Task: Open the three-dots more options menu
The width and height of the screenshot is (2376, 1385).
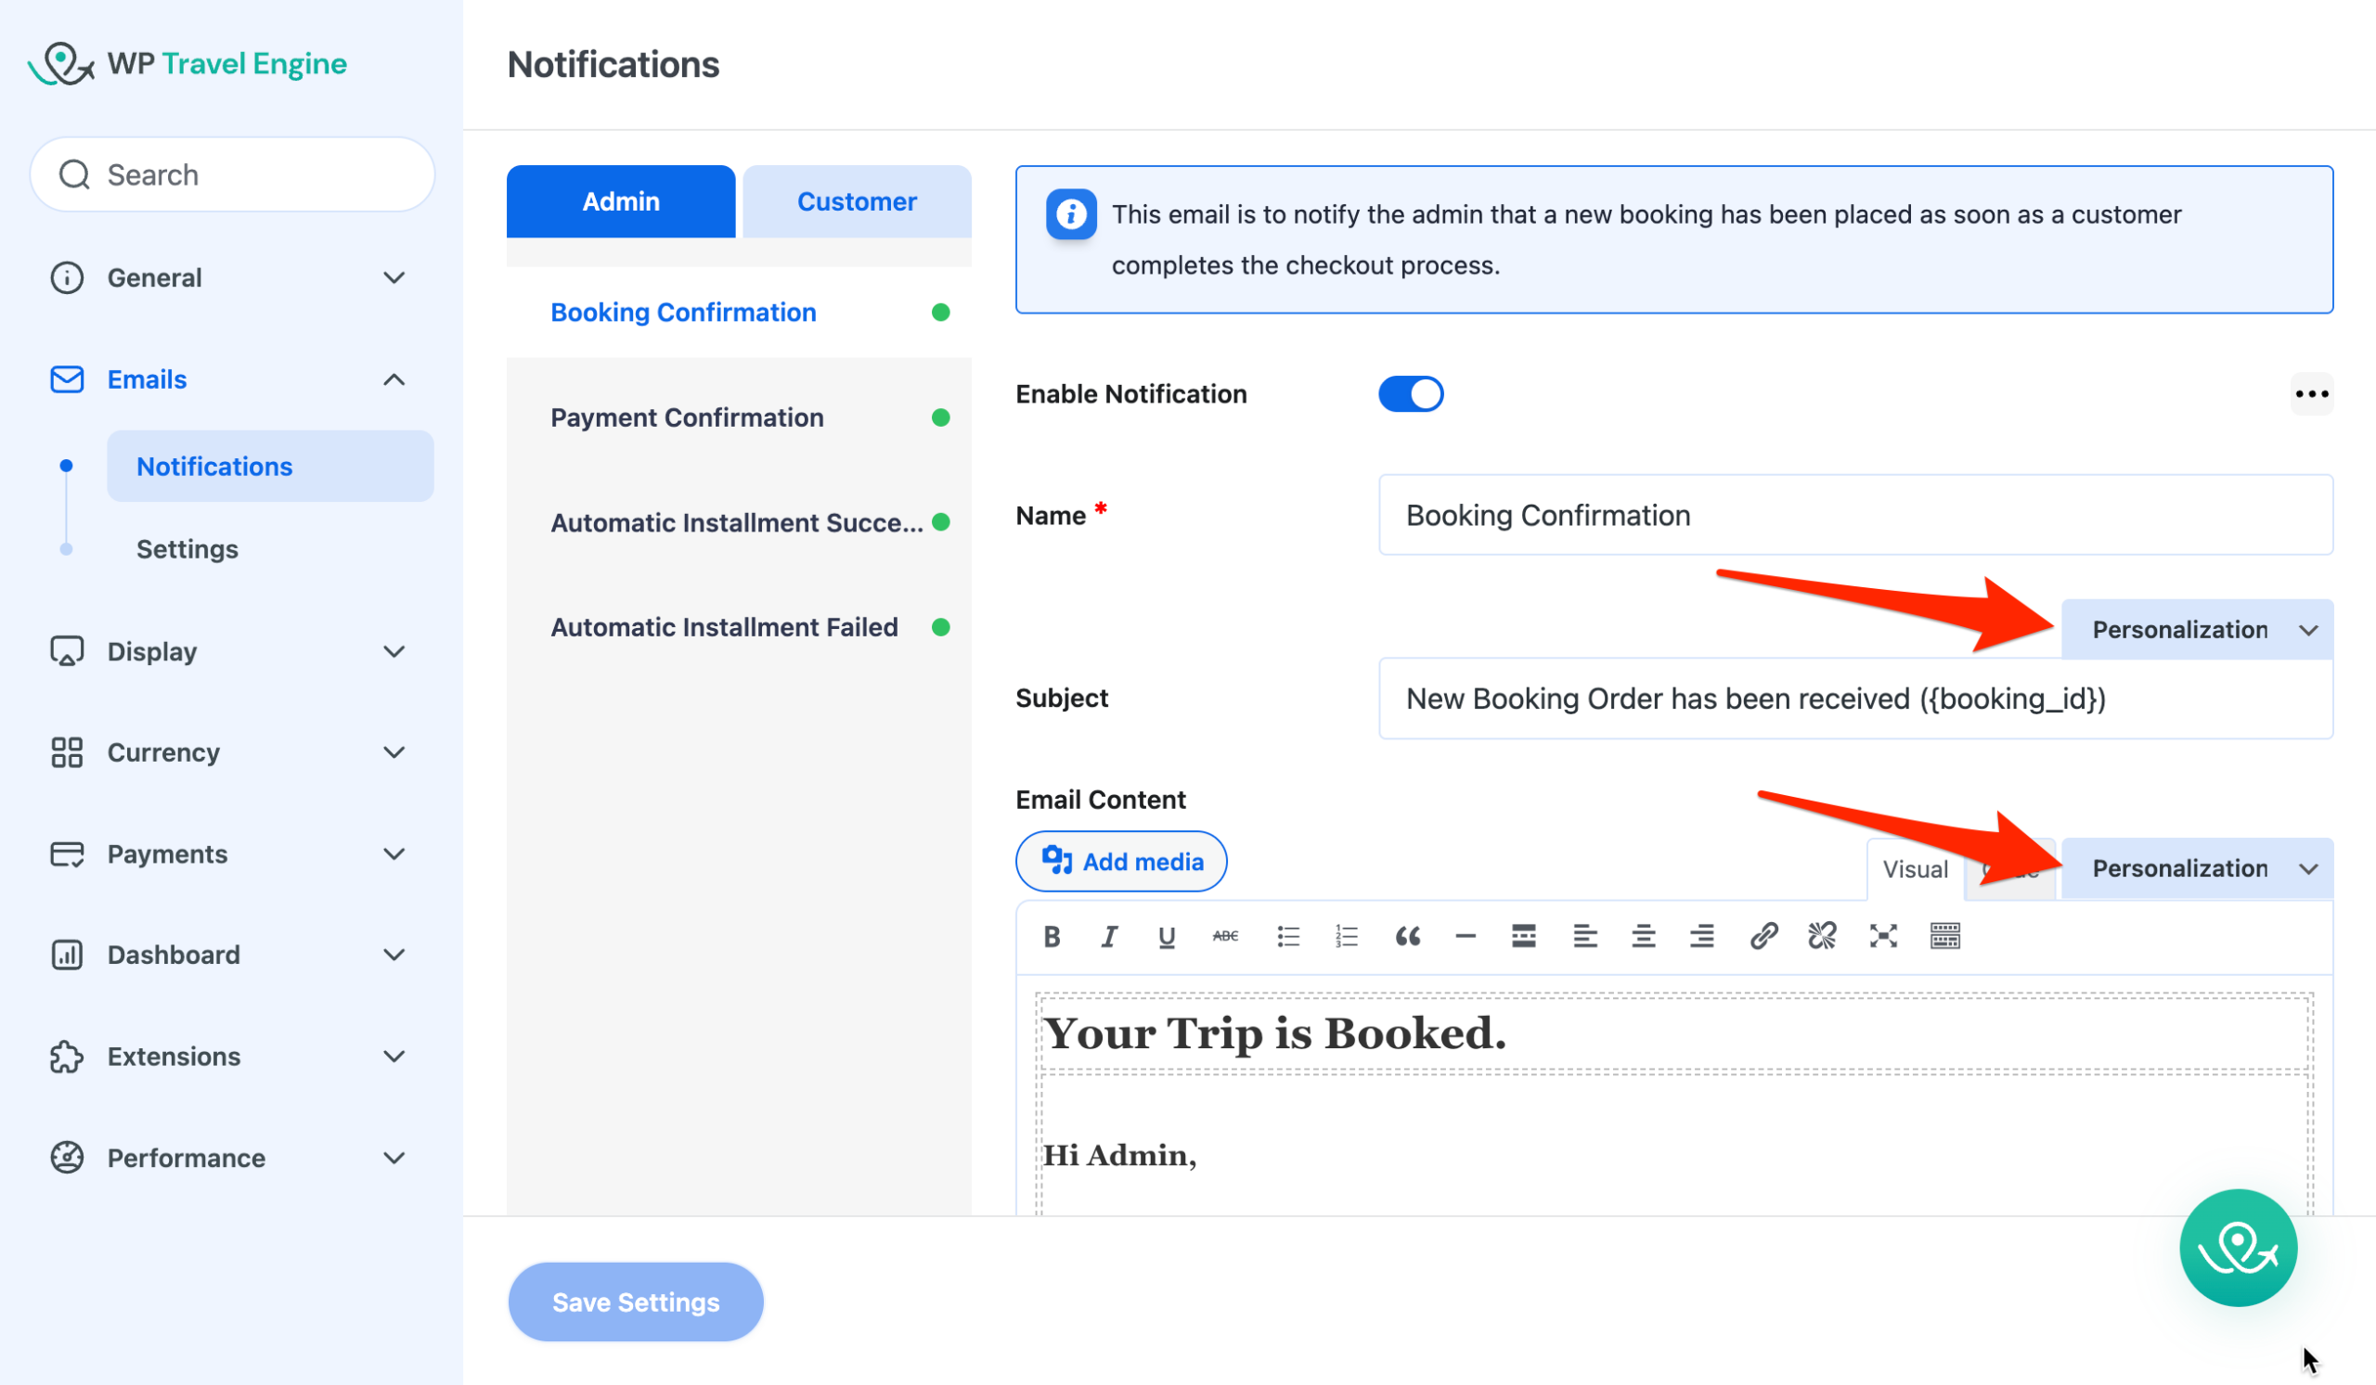Action: point(2311,394)
